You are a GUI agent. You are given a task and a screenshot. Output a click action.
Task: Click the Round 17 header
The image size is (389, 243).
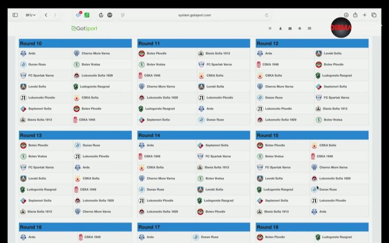[194, 227]
